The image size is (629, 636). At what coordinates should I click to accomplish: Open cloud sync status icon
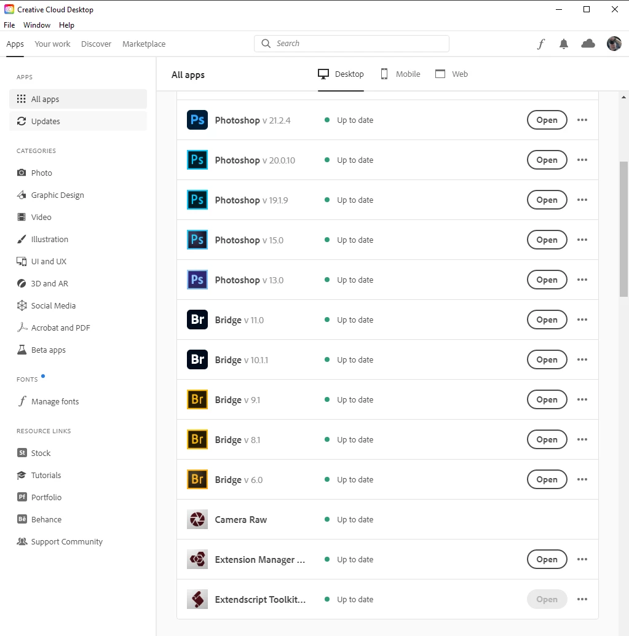[x=588, y=44]
